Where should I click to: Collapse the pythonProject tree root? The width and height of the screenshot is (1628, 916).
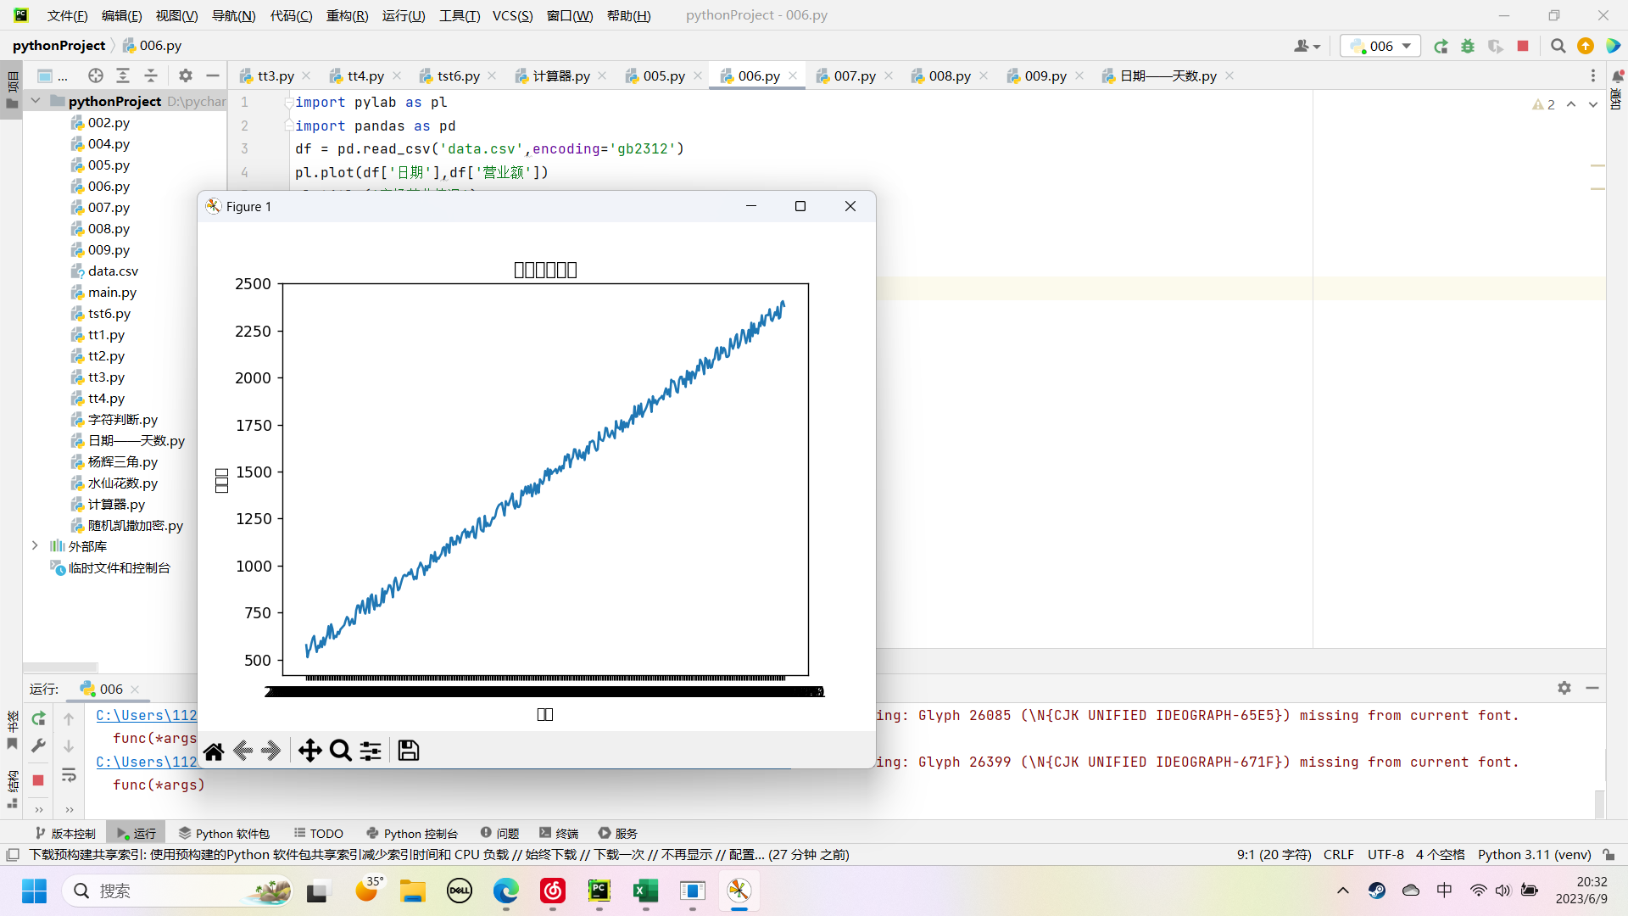click(x=36, y=101)
